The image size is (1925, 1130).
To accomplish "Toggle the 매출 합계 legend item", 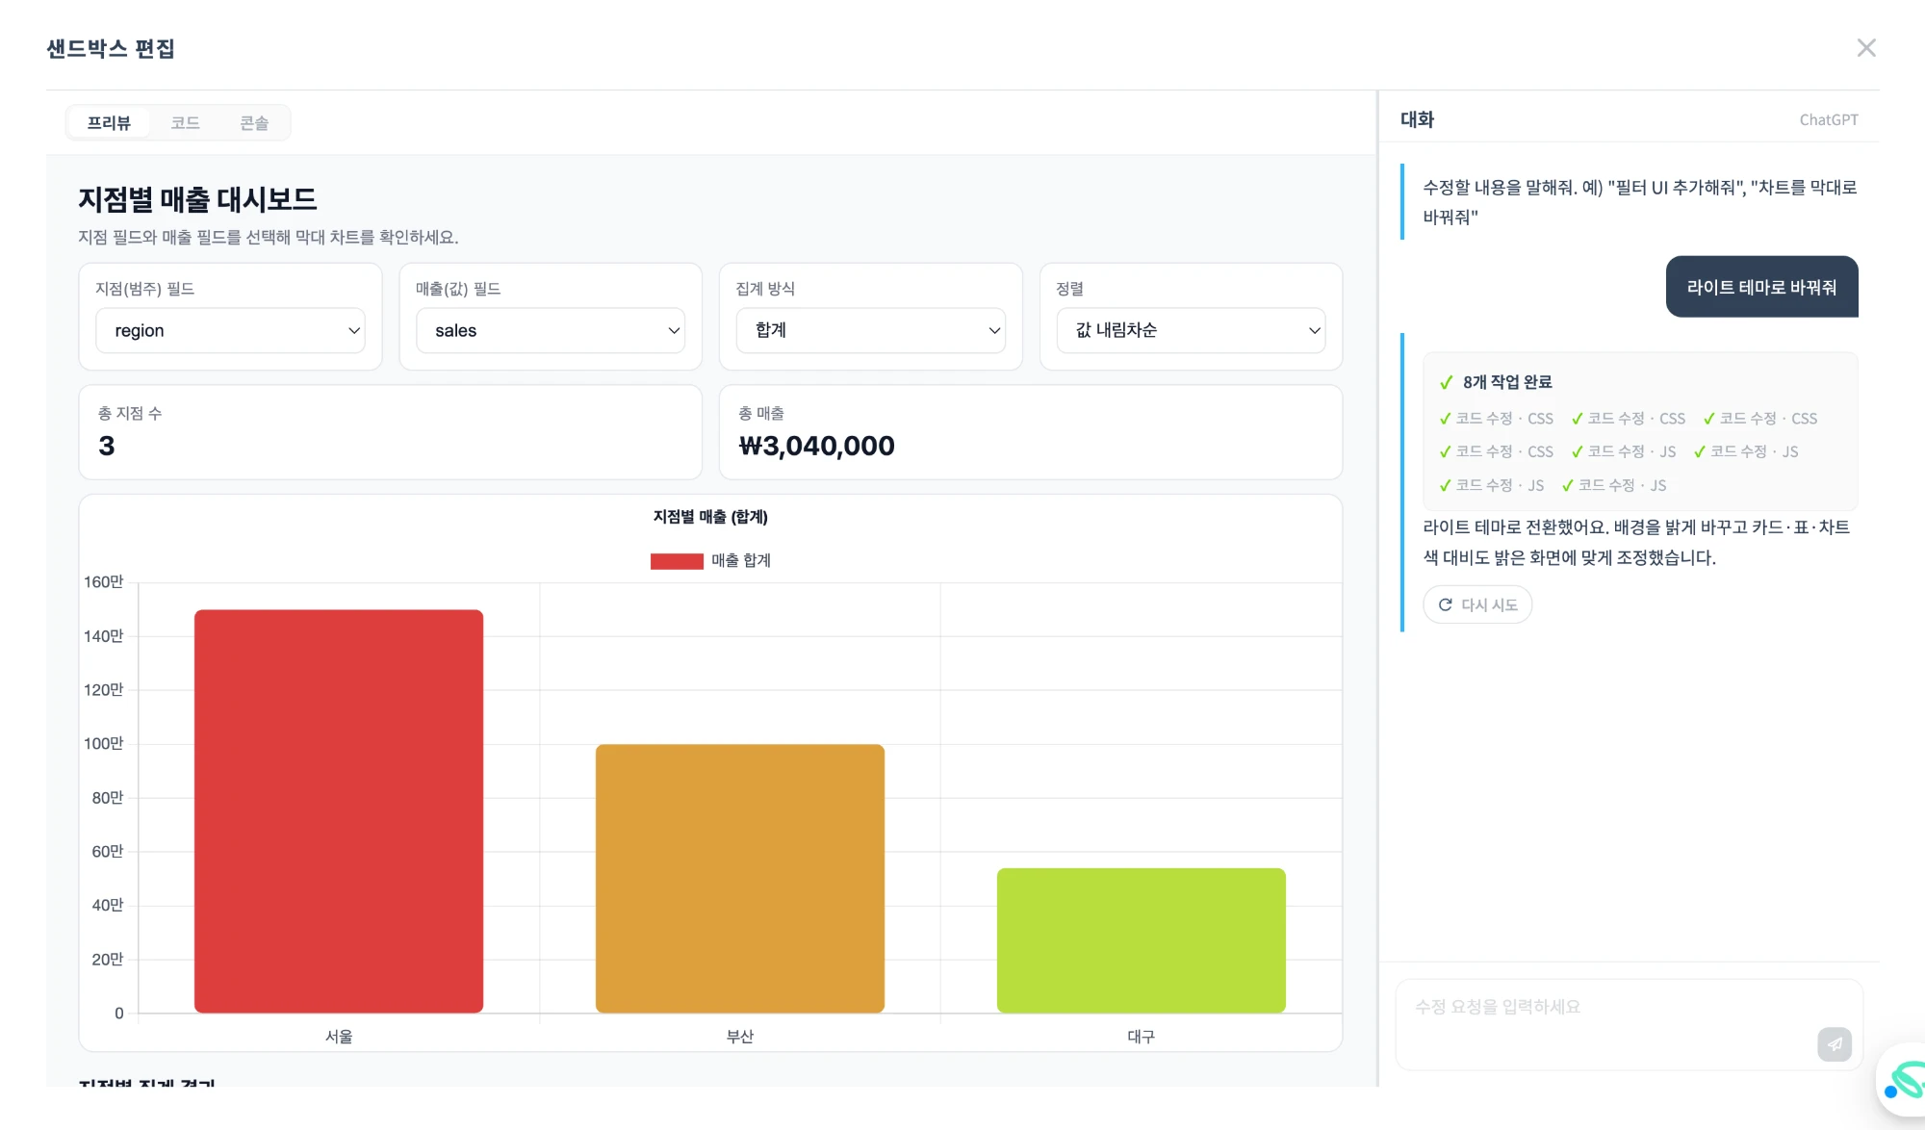I will pos(710,560).
